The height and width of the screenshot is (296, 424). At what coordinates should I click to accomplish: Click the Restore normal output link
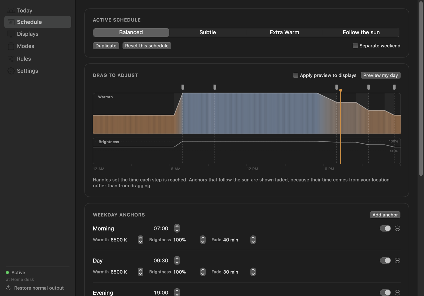tap(39, 288)
